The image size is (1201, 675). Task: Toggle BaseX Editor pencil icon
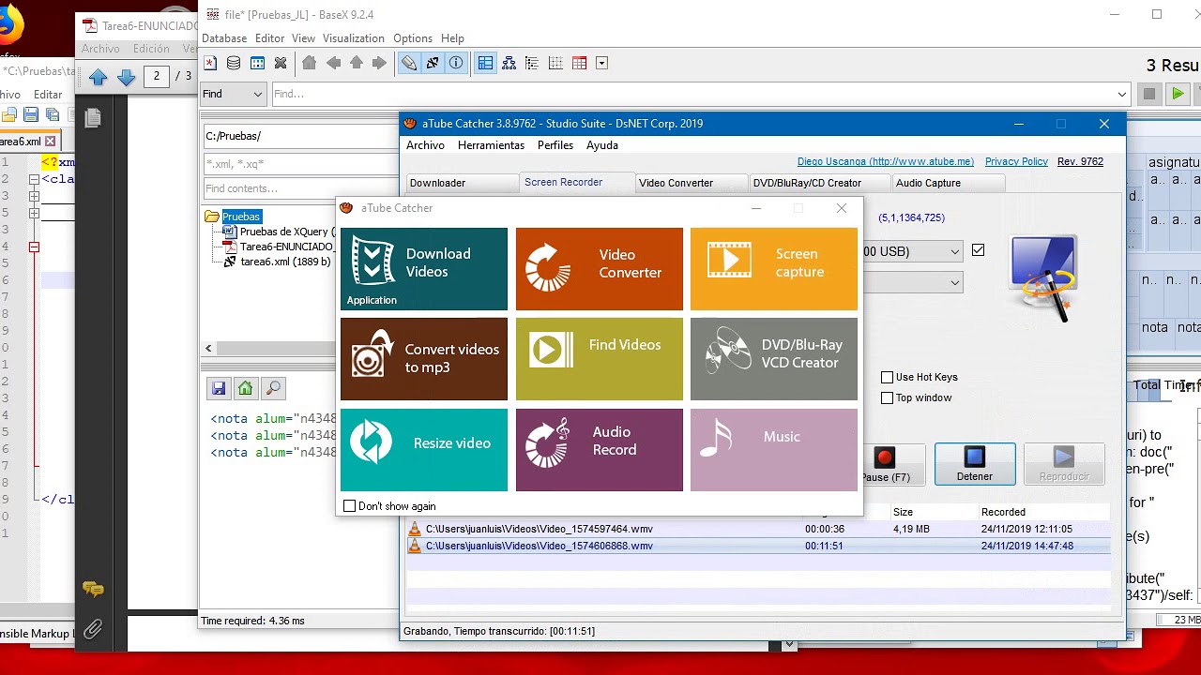[x=409, y=63]
